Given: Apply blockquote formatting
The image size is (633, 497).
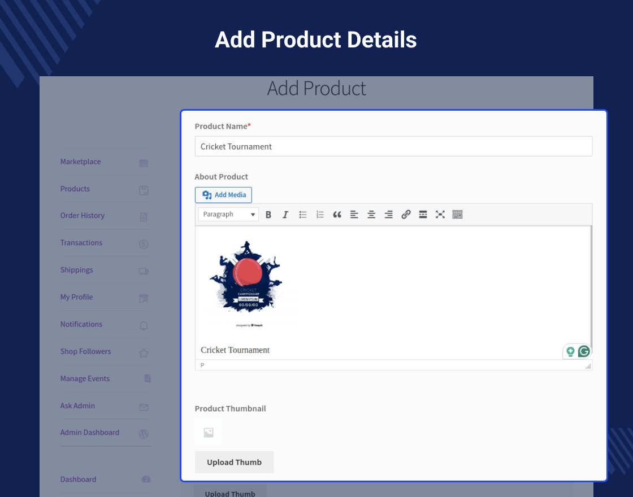Looking at the screenshot, I should pos(337,215).
